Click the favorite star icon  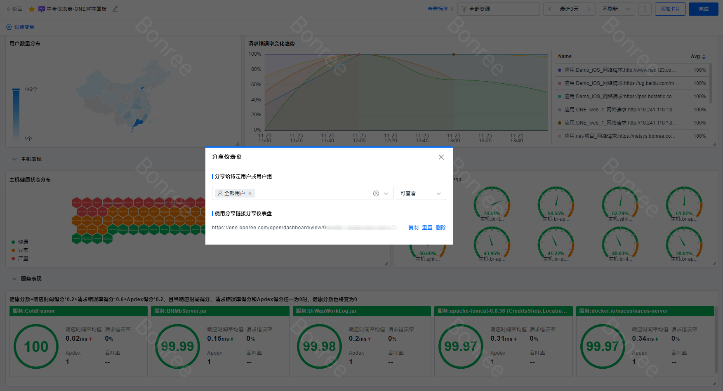click(x=32, y=9)
